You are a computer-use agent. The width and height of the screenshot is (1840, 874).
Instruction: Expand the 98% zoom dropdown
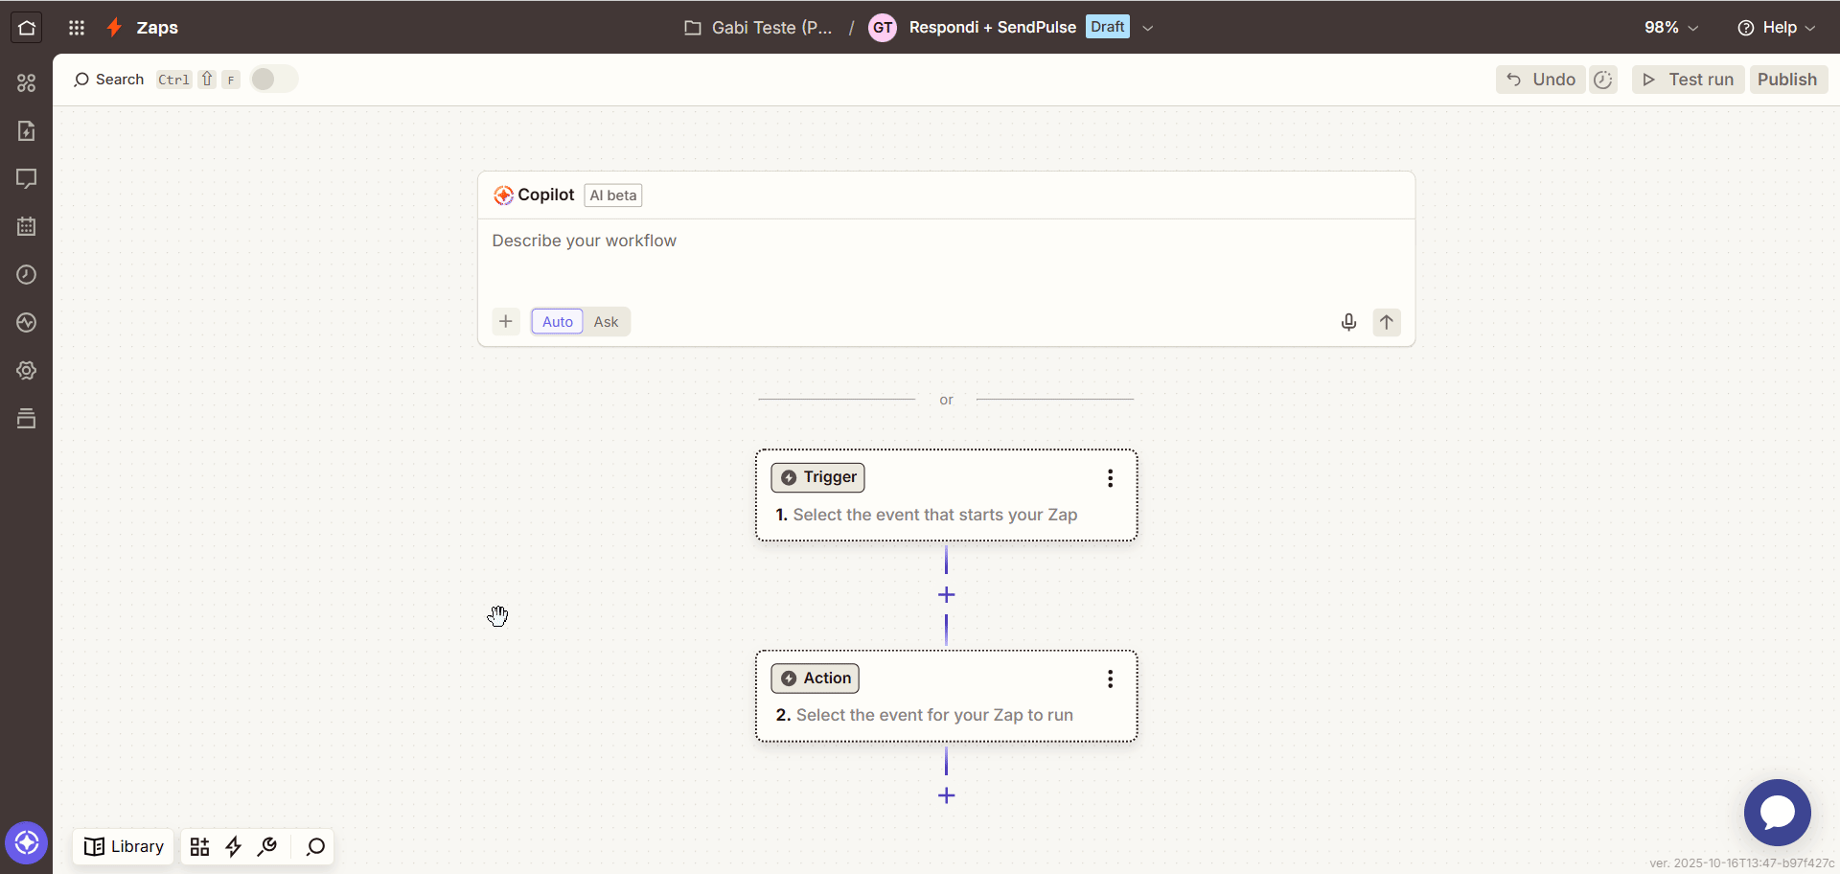[x=1671, y=28]
